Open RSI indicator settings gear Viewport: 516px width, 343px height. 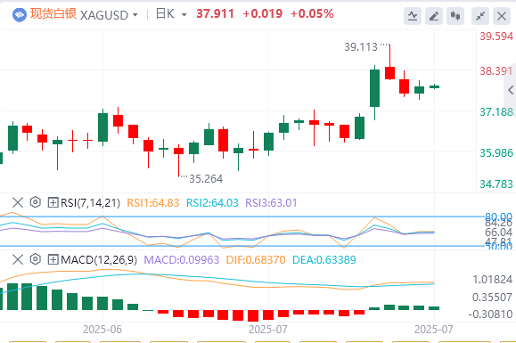click(36, 202)
